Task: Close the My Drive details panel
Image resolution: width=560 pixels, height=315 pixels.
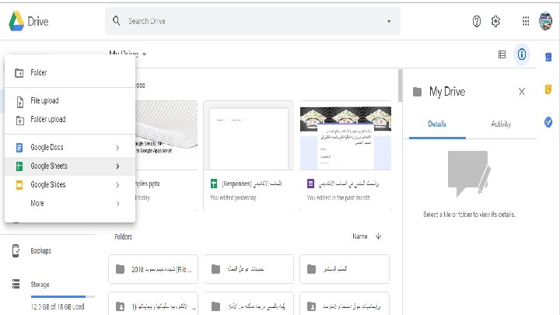Action: [x=522, y=92]
